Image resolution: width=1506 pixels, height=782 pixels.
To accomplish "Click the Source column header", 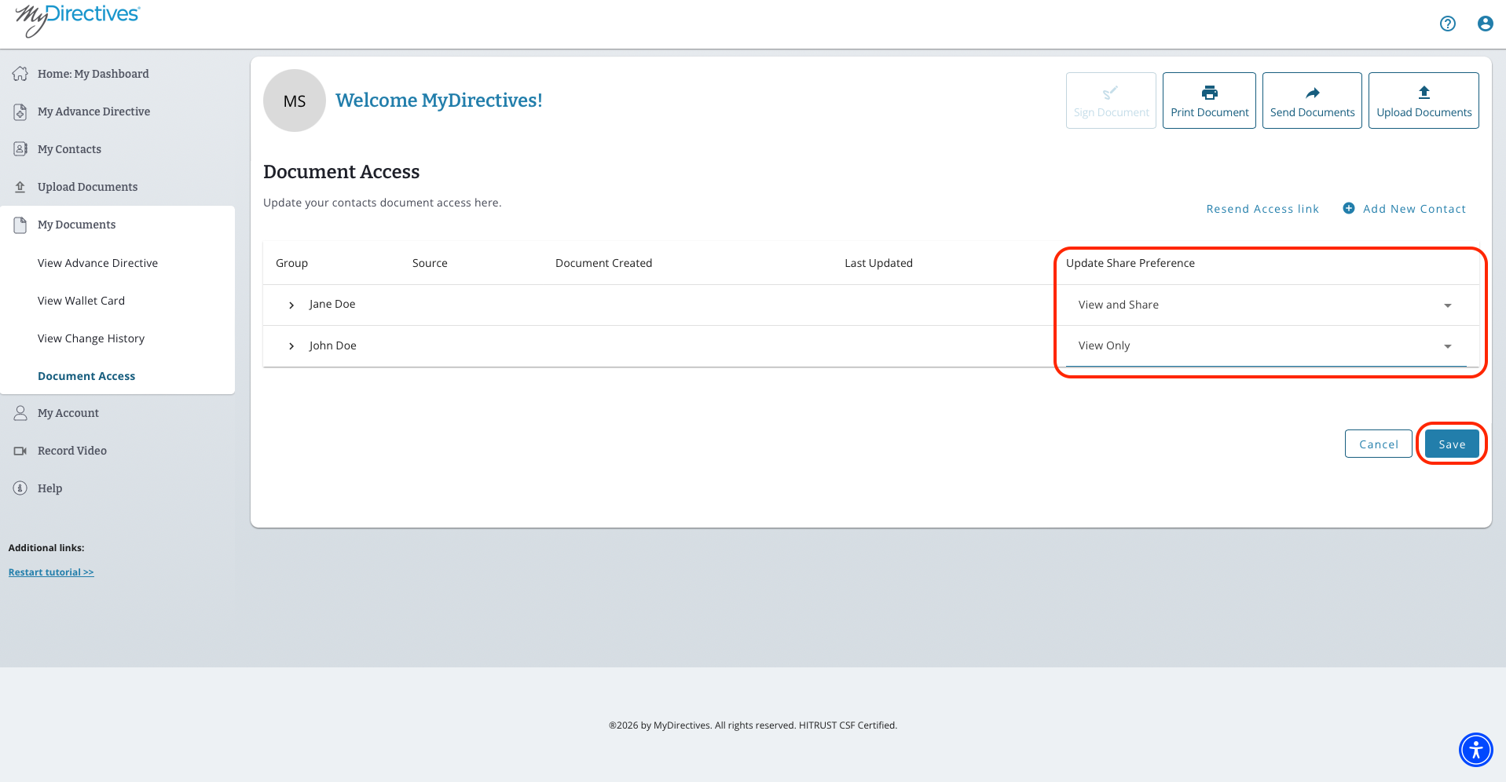I will [x=430, y=263].
